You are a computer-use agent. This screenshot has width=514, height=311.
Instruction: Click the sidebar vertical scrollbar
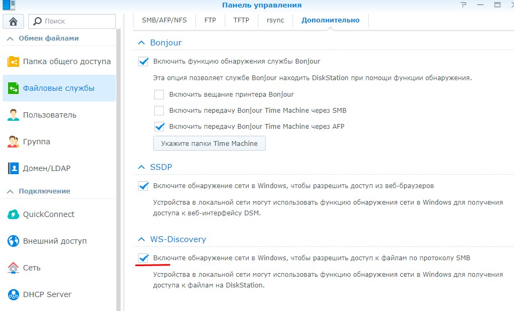[x=118, y=170]
